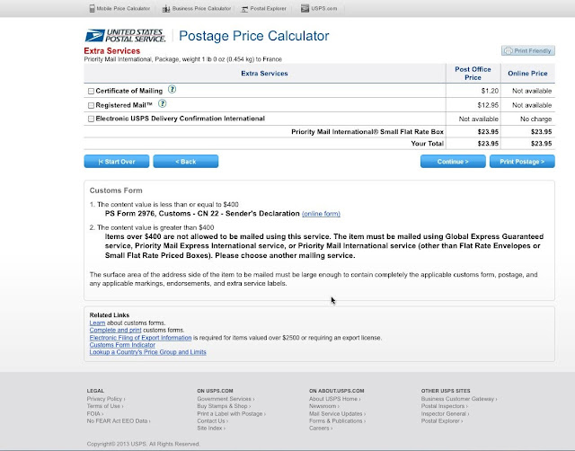
Task: Open Electronic Filing of Export Information link
Action: click(140, 338)
